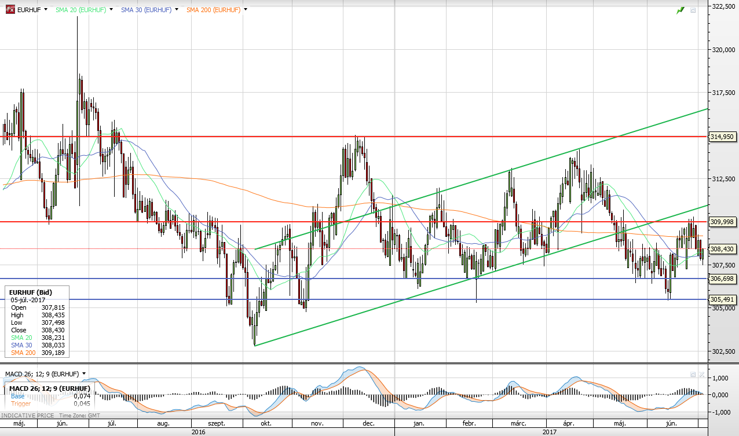Click the ápr. month on time axis
This screenshot has width=739, height=436.
(x=570, y=423)
